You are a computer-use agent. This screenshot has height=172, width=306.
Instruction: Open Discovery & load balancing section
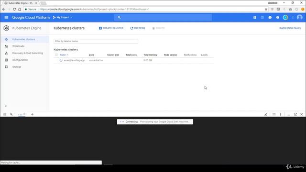[x=28, y=53]
